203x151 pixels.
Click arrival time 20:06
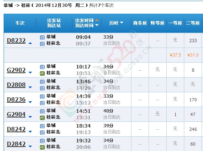pyautogui.click(x=83, y=147)
